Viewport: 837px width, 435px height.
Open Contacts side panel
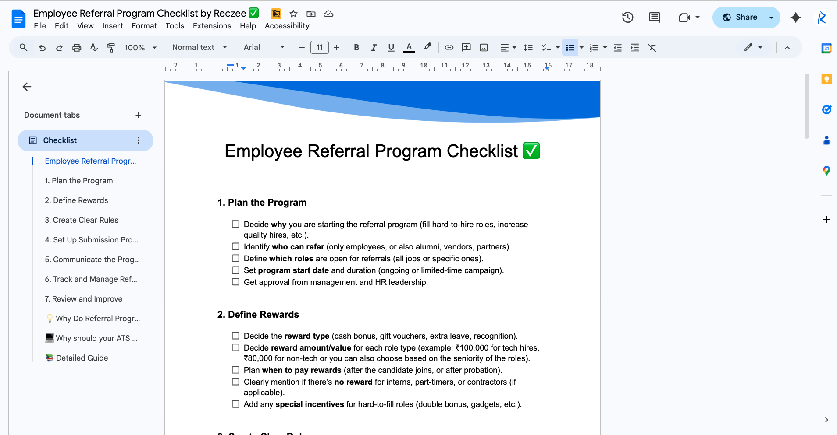[x=826, y=140]
